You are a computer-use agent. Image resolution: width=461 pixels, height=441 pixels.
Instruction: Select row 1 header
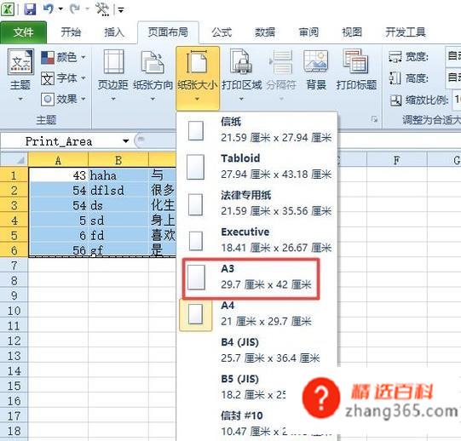coord(14,175)
